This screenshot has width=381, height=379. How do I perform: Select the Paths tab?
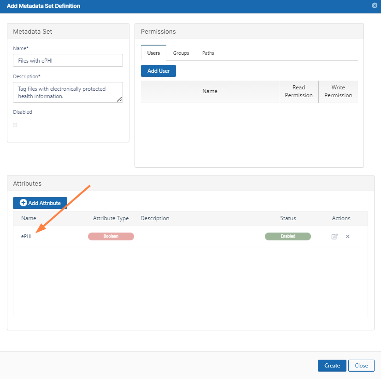click(208, 53)
